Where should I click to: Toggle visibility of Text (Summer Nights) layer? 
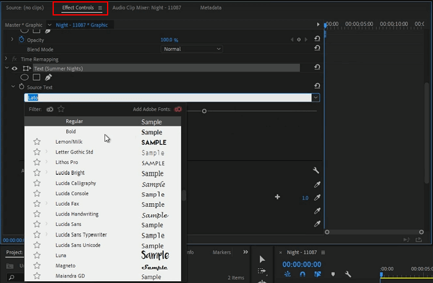point(14,68)
